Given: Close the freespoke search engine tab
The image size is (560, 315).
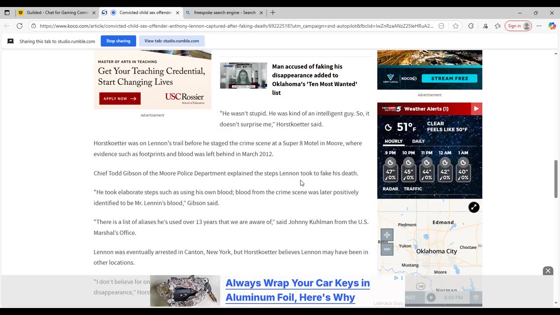Looking at the screenshot, I should click(x=261, y=13).
